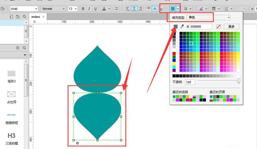Click the fill color toolbar button

(x=173, y=9)
